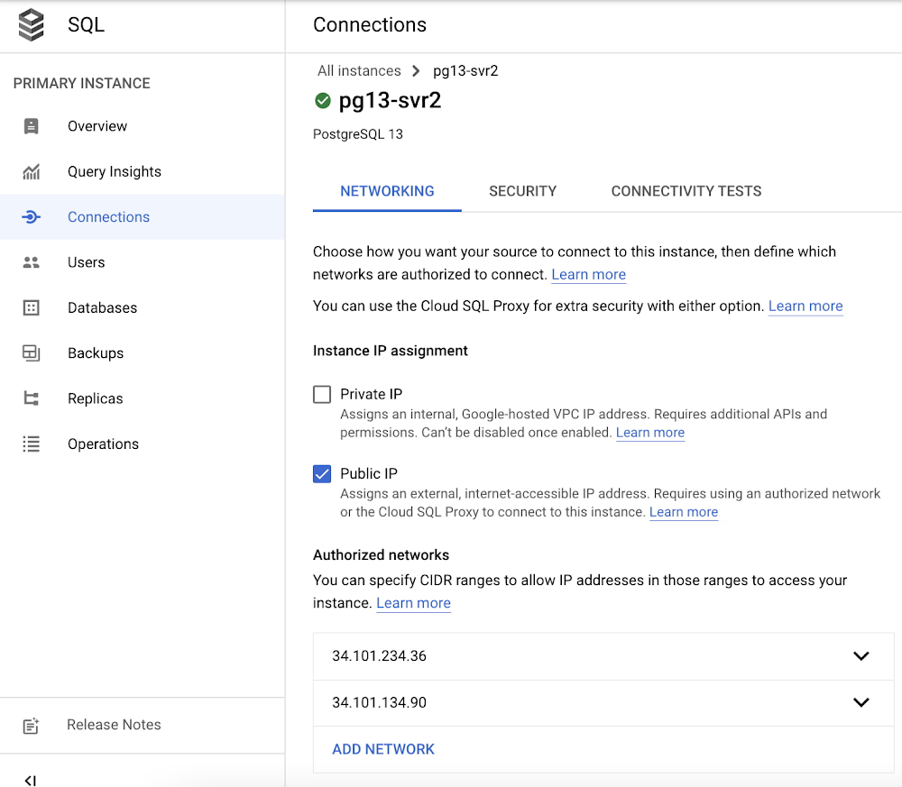Click the Query Insights chart icon
The height and width of the screenshot is (787, 902).
(x=31, y=171)
